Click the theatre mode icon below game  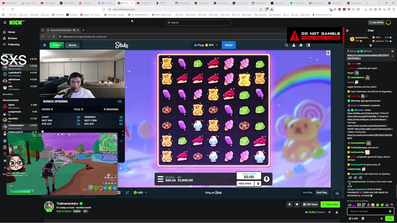click(x=119, y=193)
